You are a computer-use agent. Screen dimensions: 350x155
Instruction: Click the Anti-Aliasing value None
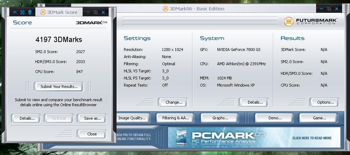click(167, 57)
